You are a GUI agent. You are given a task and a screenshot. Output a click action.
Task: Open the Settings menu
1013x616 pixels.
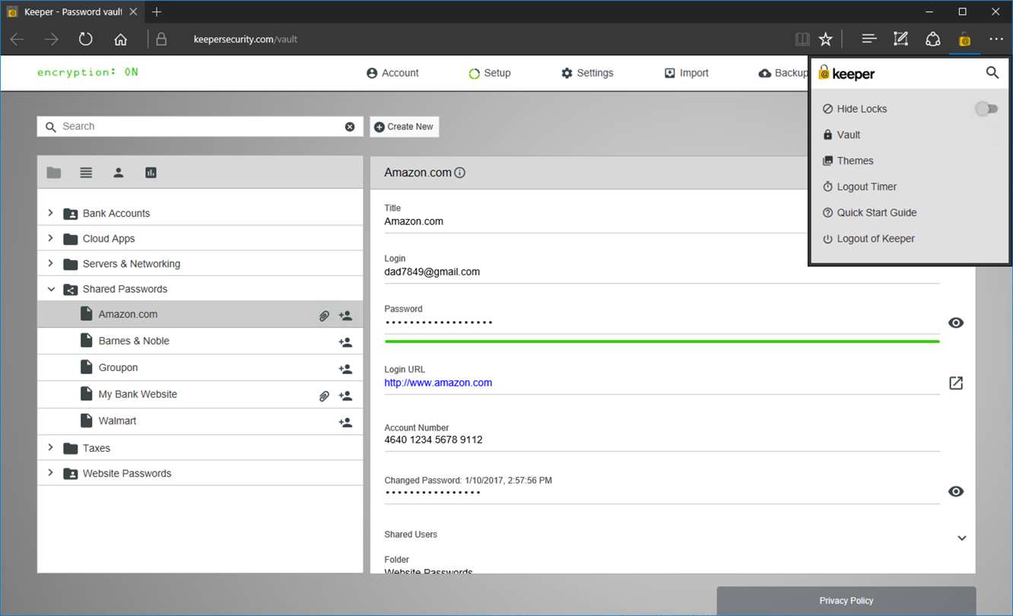pos(587,73)
